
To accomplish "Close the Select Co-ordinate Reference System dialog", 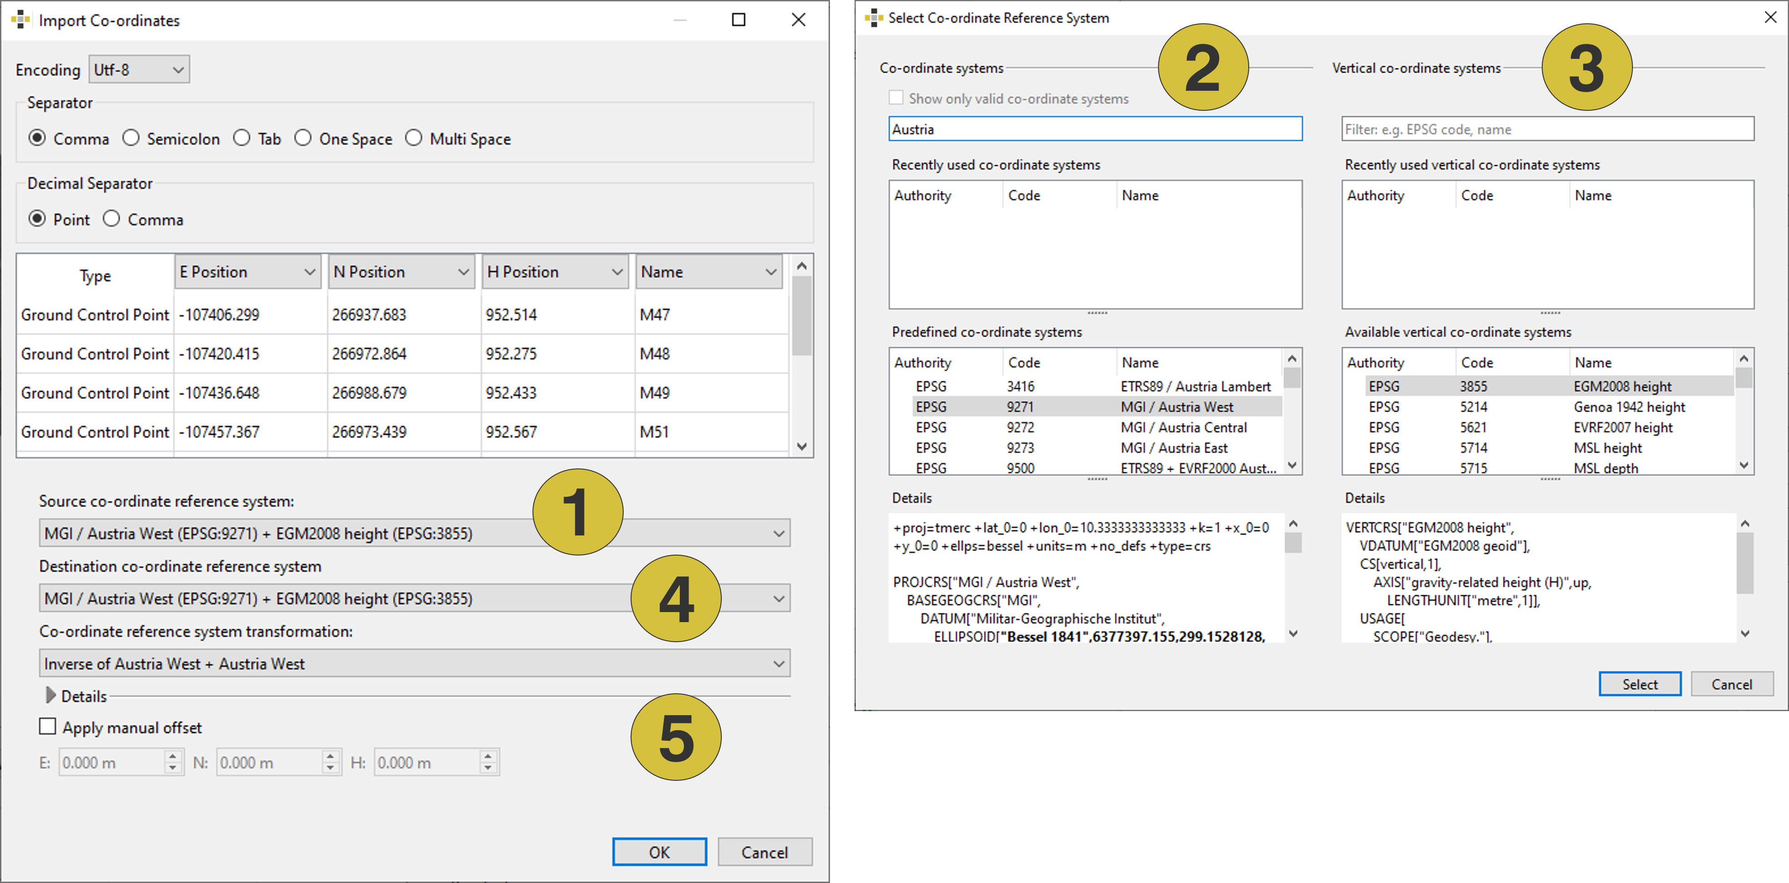I will click(x=1770, y=17).
